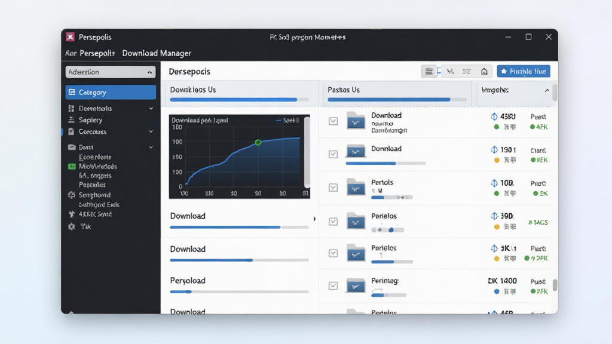Viewport: 612px width, 344px height.
Task: Toggle the checkbox of the Pertols row
Action: [x=333, y=188]
